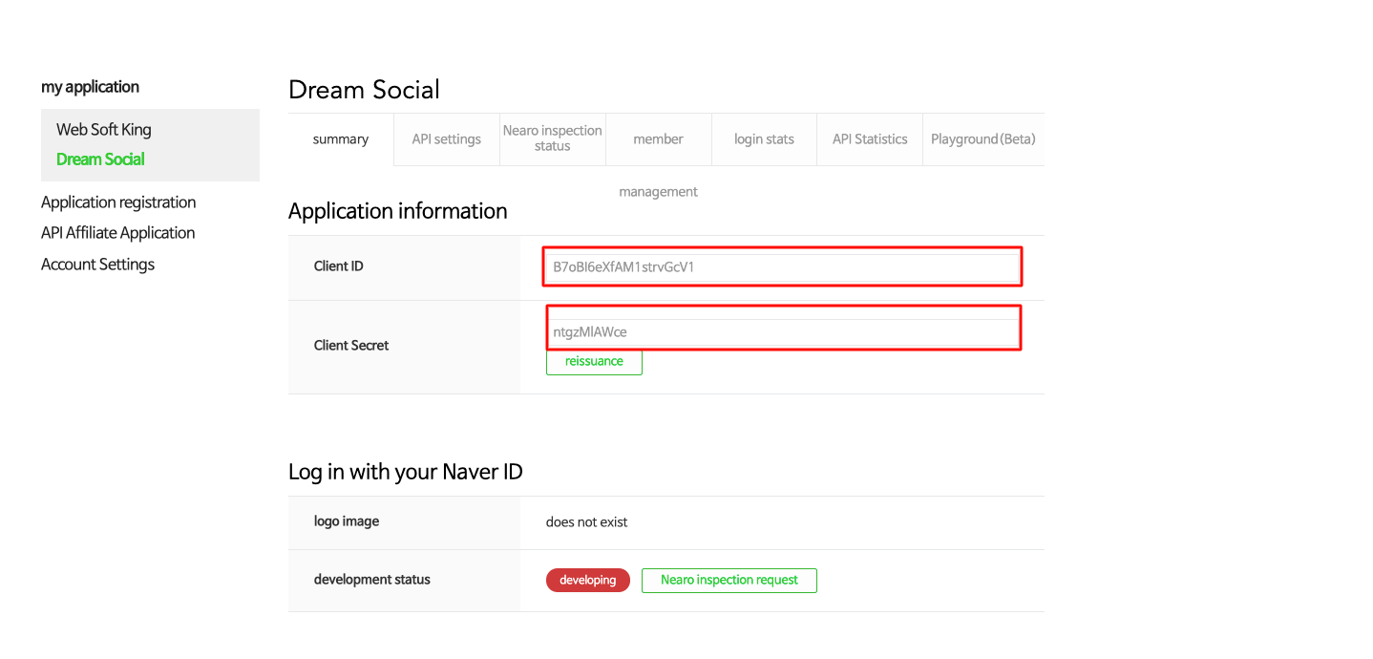Click the Dream Social page title

point(364,90)
